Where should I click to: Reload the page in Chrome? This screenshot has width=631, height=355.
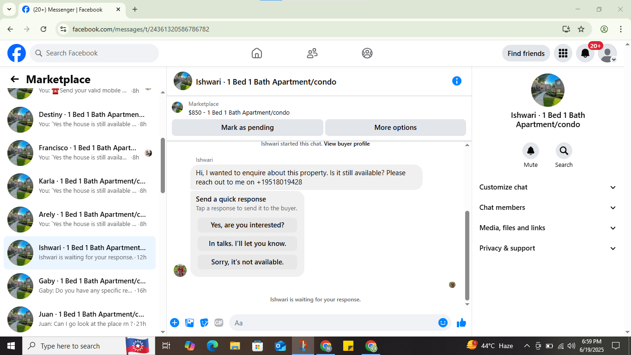coord(43,29)
